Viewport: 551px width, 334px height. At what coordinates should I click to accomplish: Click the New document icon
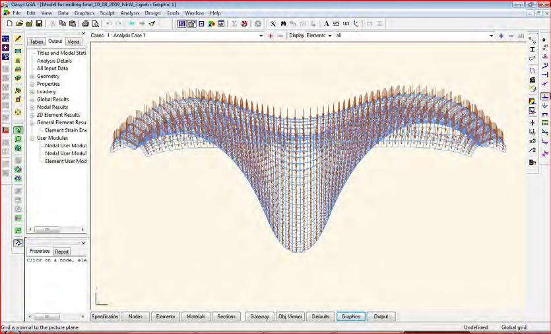coord(10,24)
